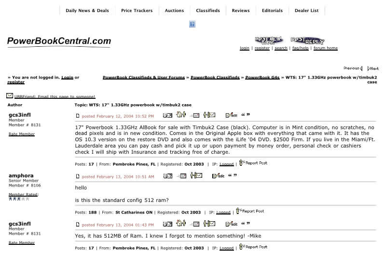Visit homepage icon in gcs3infl's first post
This screenshot has width=385, height=254.
point(181,115)
